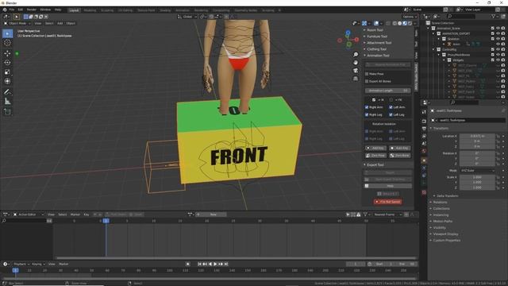Select the Annotate tool

[x=7, y=92]
